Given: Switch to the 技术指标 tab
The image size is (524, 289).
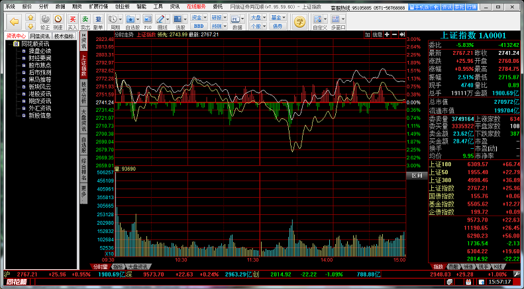Looking at the screenshot, I should [65, 36].
